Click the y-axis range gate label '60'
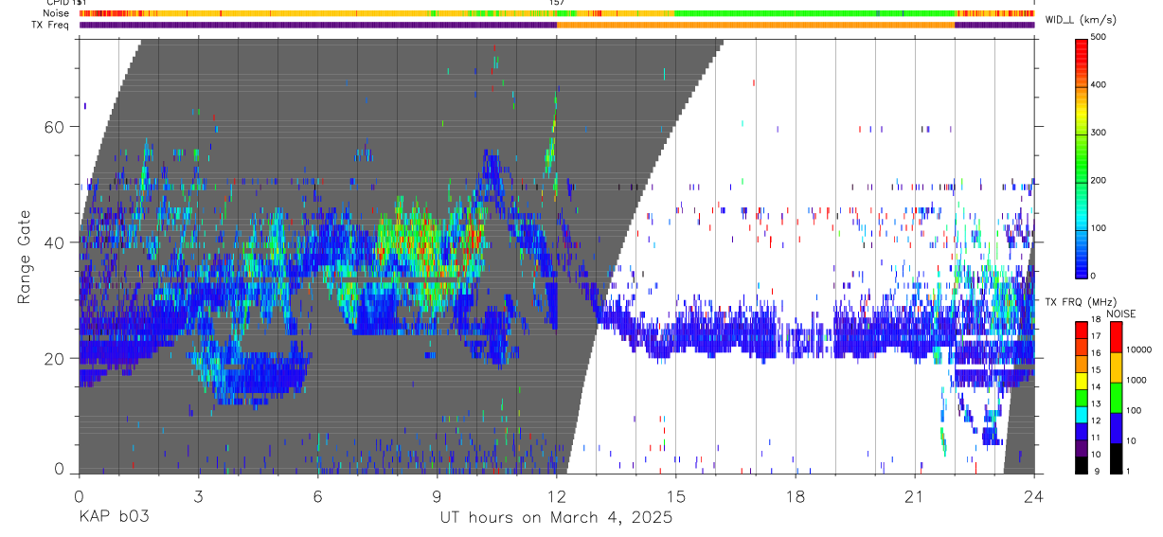 [x=56, y=127]
